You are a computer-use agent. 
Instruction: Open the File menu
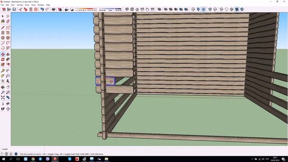pos(2,5)
